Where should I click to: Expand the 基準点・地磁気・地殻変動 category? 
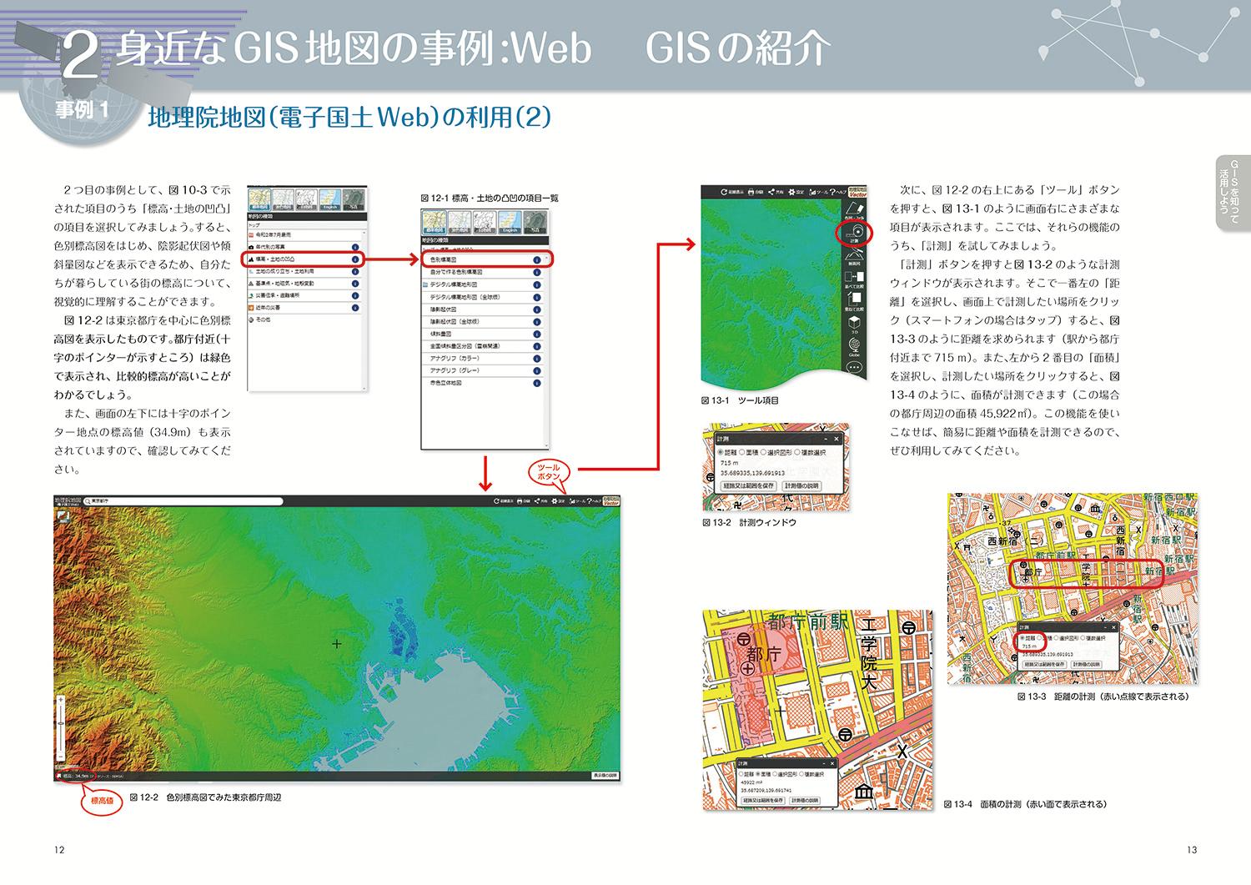click(x=304, y=283)
